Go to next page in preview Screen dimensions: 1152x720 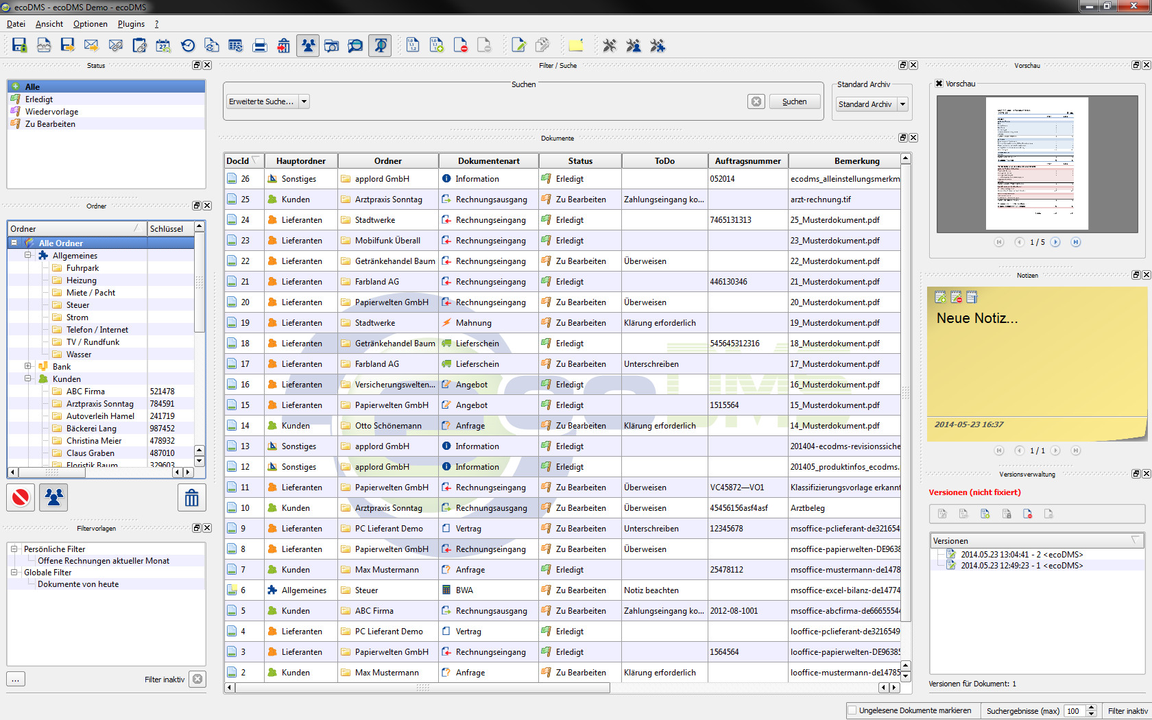point(1056,242)
